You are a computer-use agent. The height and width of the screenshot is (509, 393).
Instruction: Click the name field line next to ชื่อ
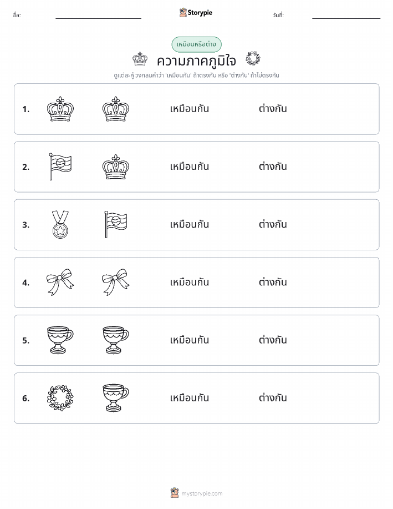(98, 18)
